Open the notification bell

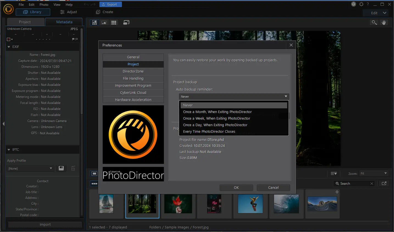[354, 4]
